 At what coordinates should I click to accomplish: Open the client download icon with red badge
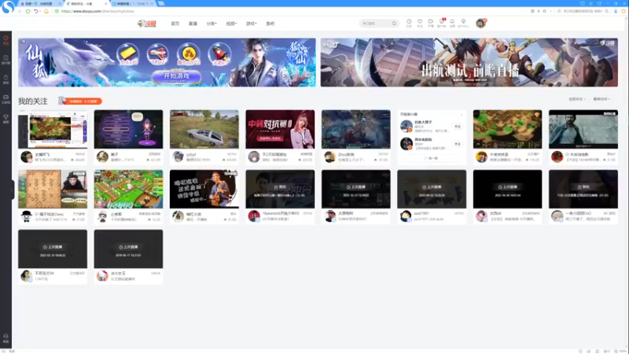pyautogui.click(x=442, y=22)
